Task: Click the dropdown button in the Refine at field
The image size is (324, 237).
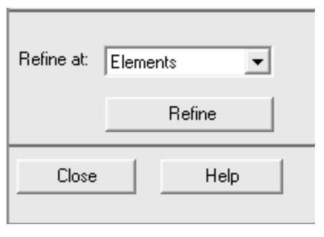Action: (258, 61)
